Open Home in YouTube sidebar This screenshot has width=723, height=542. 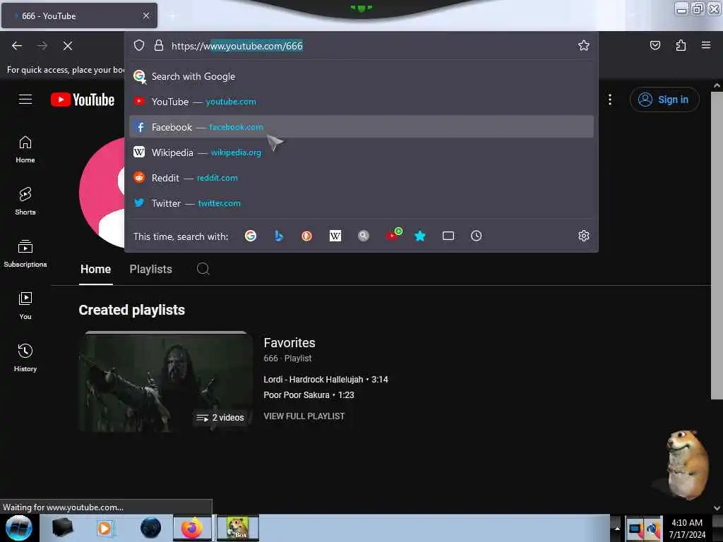click(25, 150)
